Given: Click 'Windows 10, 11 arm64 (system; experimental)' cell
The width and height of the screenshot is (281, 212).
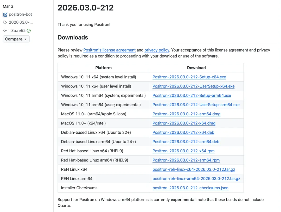Looking at the screenshot, I should point(103,96).
